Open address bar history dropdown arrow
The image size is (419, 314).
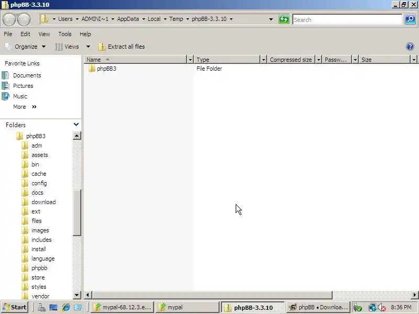[271, 19]
